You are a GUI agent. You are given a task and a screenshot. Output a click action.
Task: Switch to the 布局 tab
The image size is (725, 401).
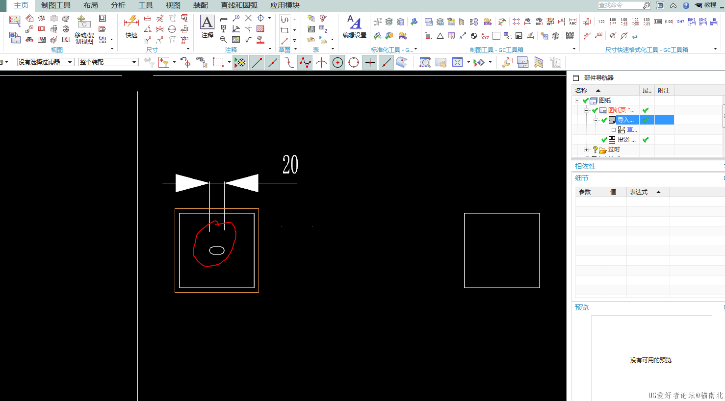[90, 5]
